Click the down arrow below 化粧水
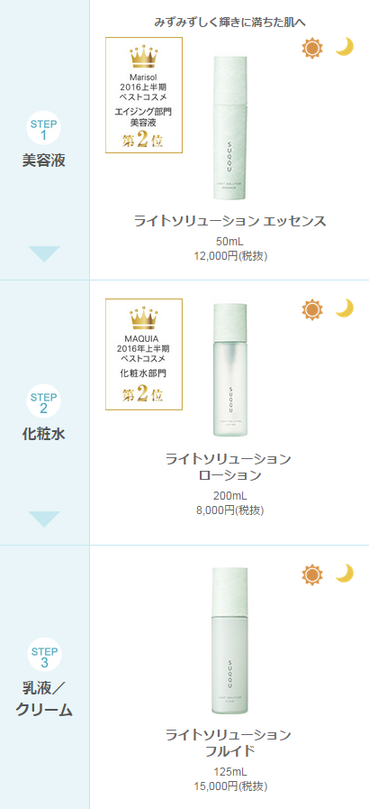 click(44, 519)
